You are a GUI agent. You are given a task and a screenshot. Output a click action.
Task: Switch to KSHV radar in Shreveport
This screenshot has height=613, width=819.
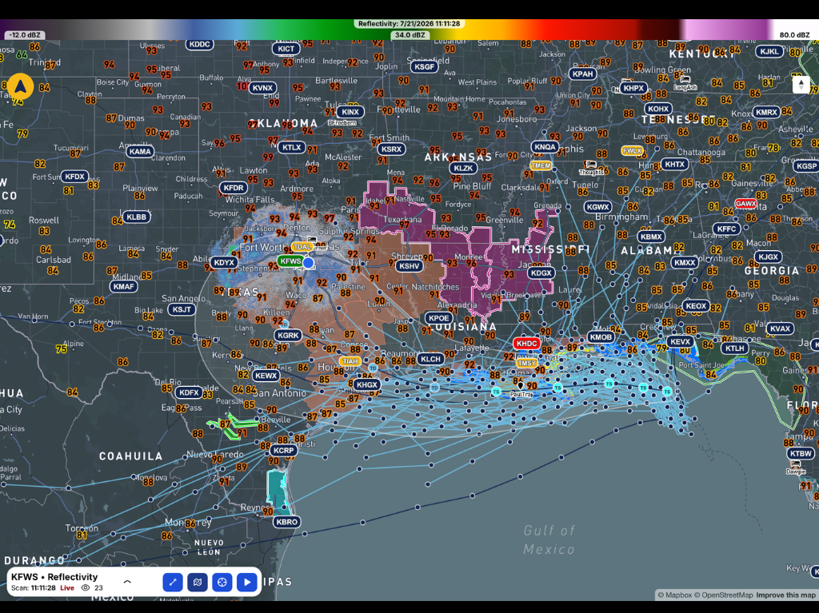(x=409, y=266)
